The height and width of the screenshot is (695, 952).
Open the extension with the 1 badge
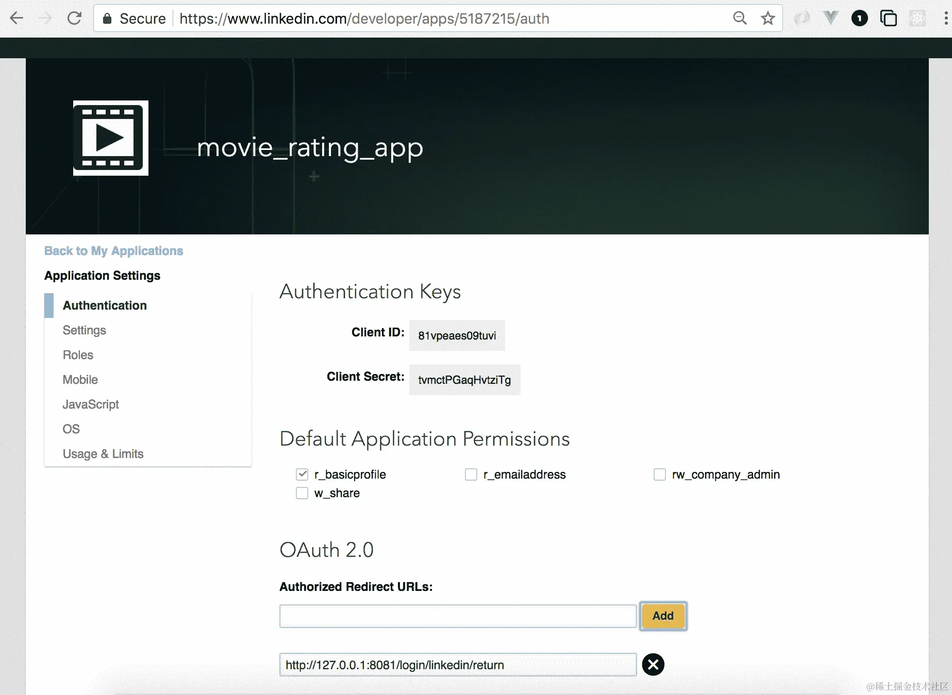[x=859, y=19]
